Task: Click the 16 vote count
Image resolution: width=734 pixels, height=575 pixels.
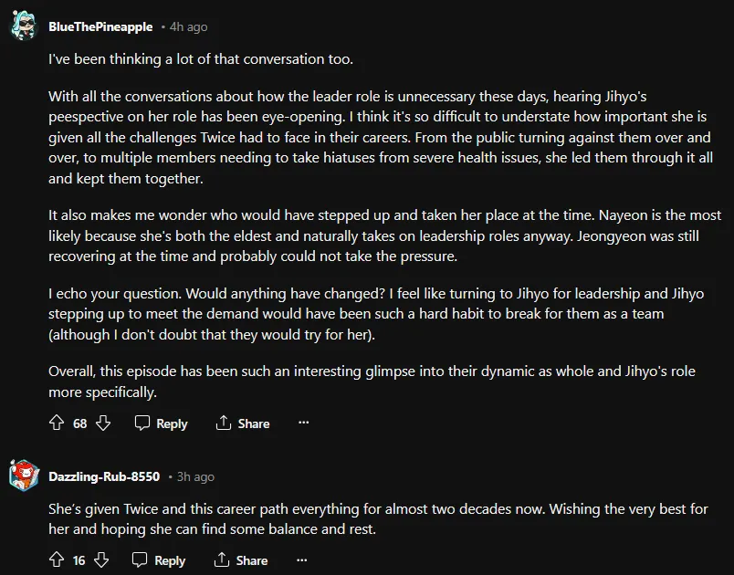Action: coord(79,560)
